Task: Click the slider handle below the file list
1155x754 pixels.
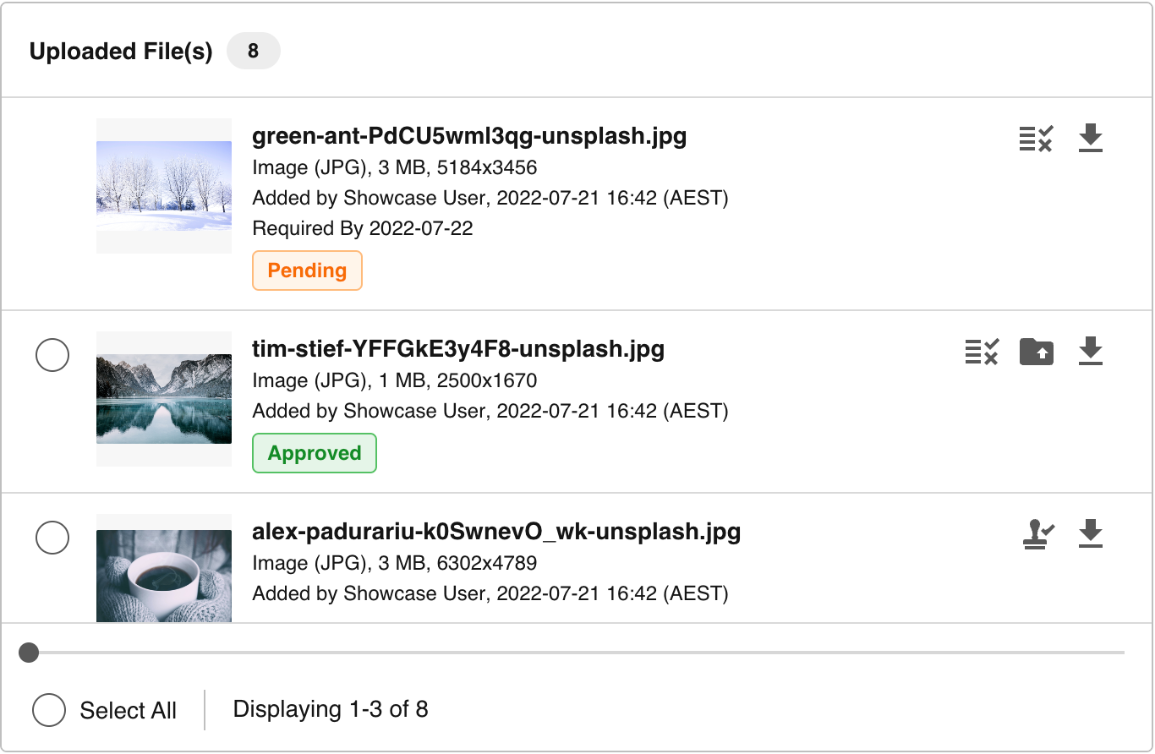Action: click(29, 653)
